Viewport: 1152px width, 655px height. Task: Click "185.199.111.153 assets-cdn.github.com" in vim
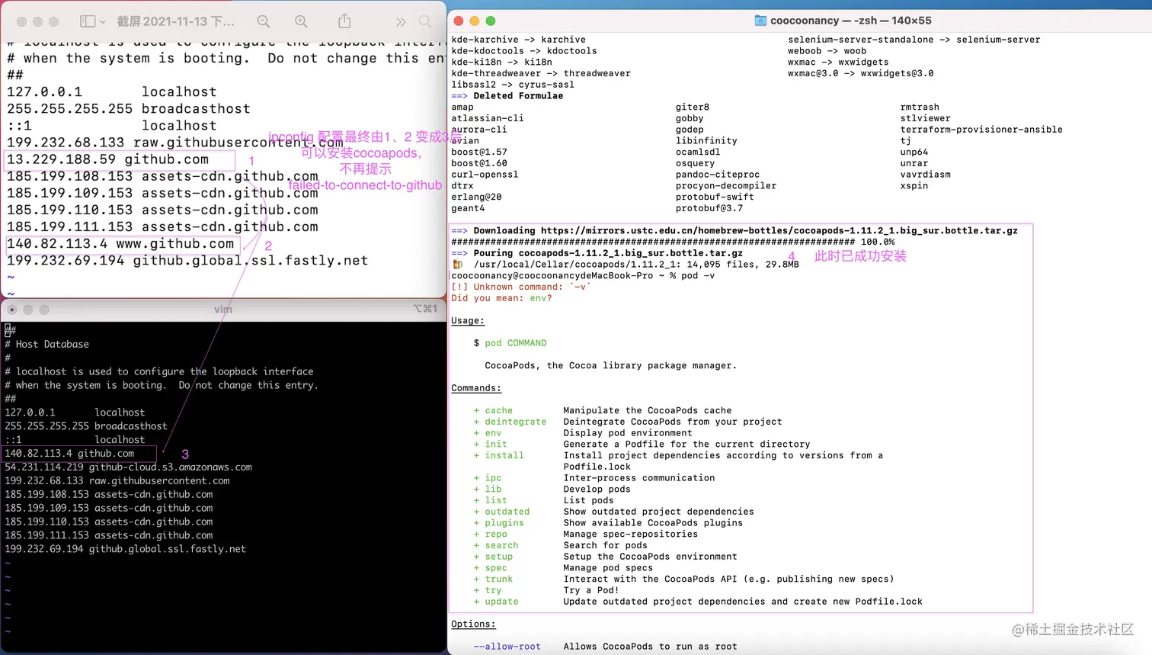[109, 535]
